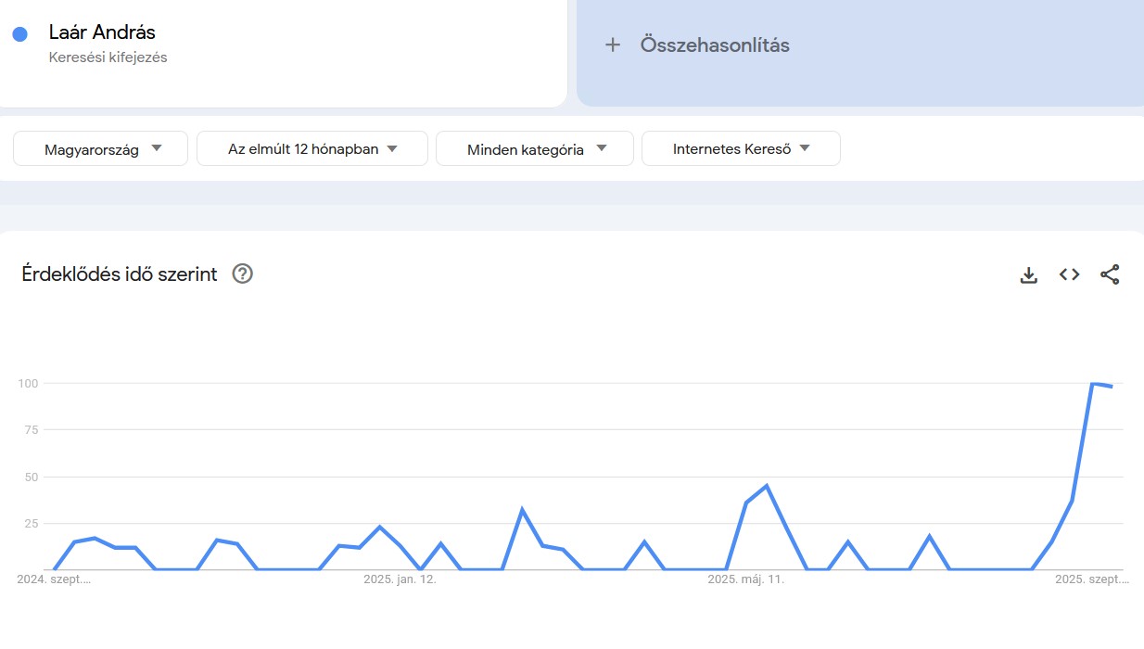Select the blue legend dot for Laár András
The image size is (1144, 649).
(20, 33)
